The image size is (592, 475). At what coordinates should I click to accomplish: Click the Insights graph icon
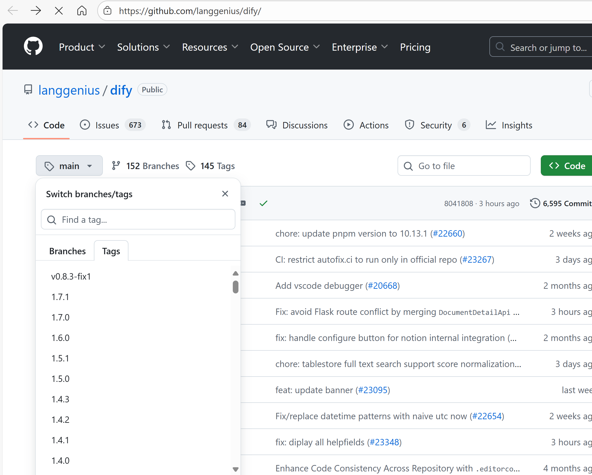pos(491,125)
